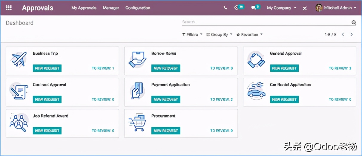362x156 pixels.
Task: Click the Procurement card title
Action: click(163, 116)
